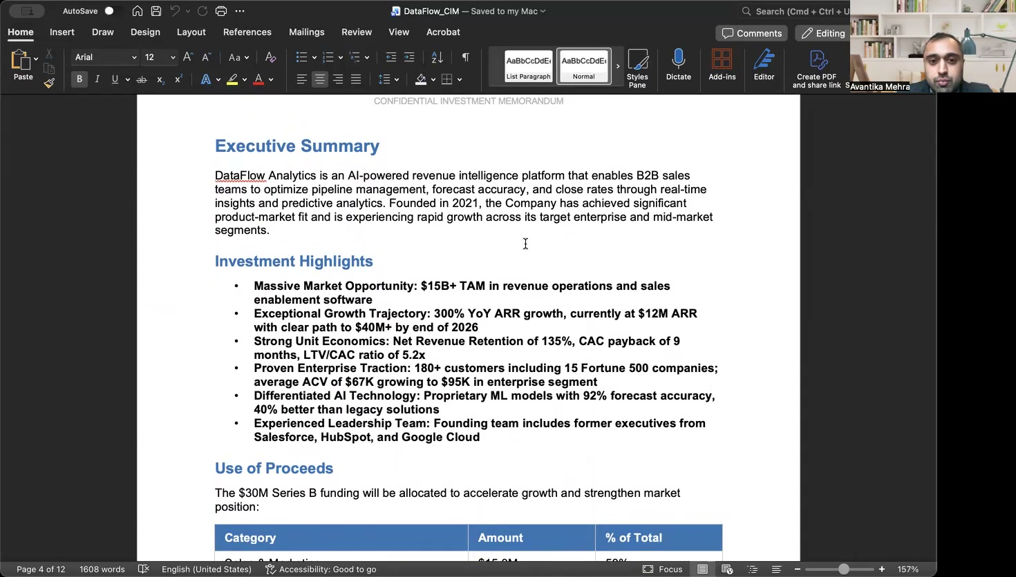1016x577 pixels.
Task: Click the Copy icon
Action: (x=49, y=68)
